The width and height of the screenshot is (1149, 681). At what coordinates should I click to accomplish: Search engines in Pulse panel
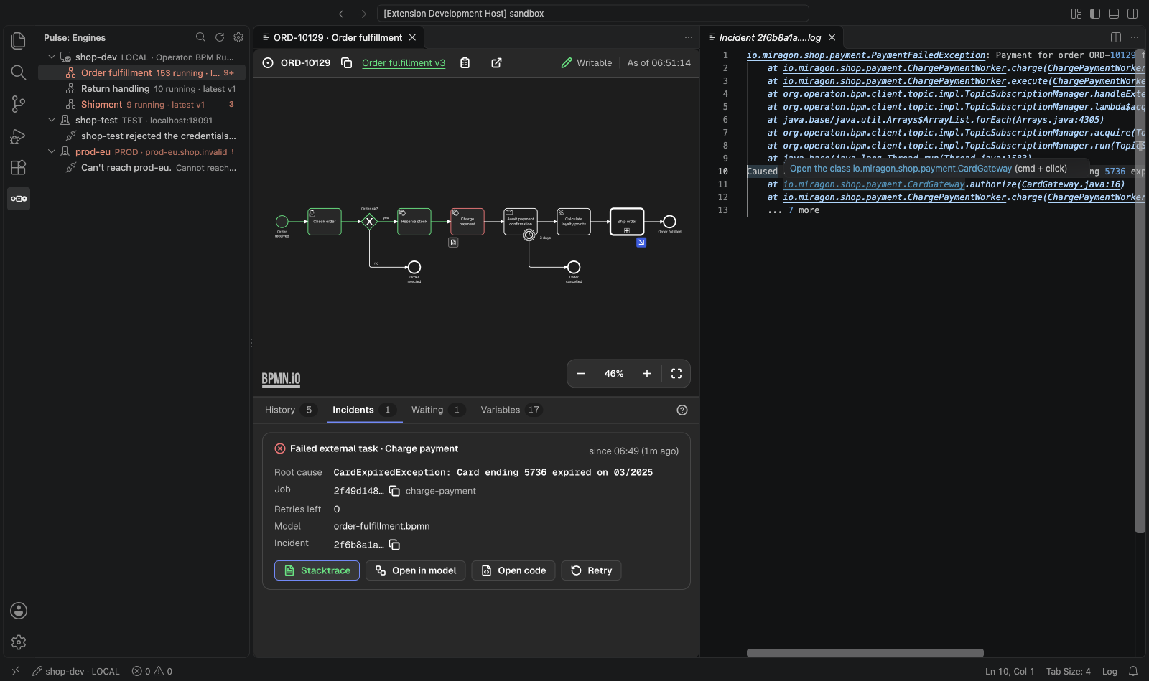200,37
